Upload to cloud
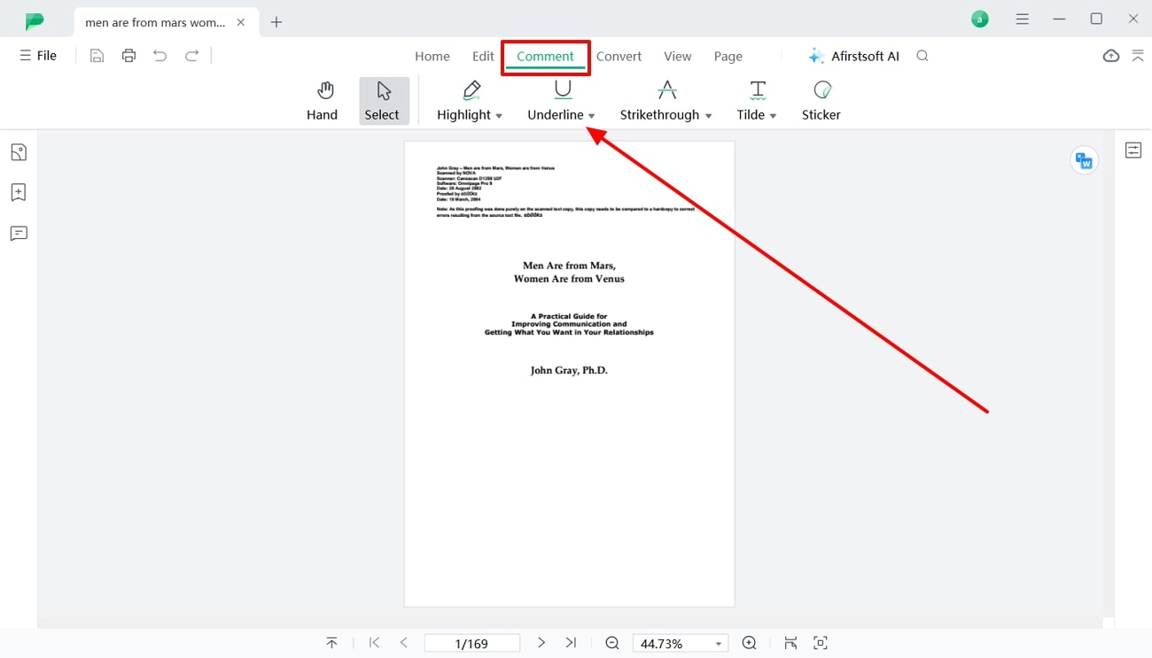This screenshot has height=658, width=1152. click(x=1111, y=56)
